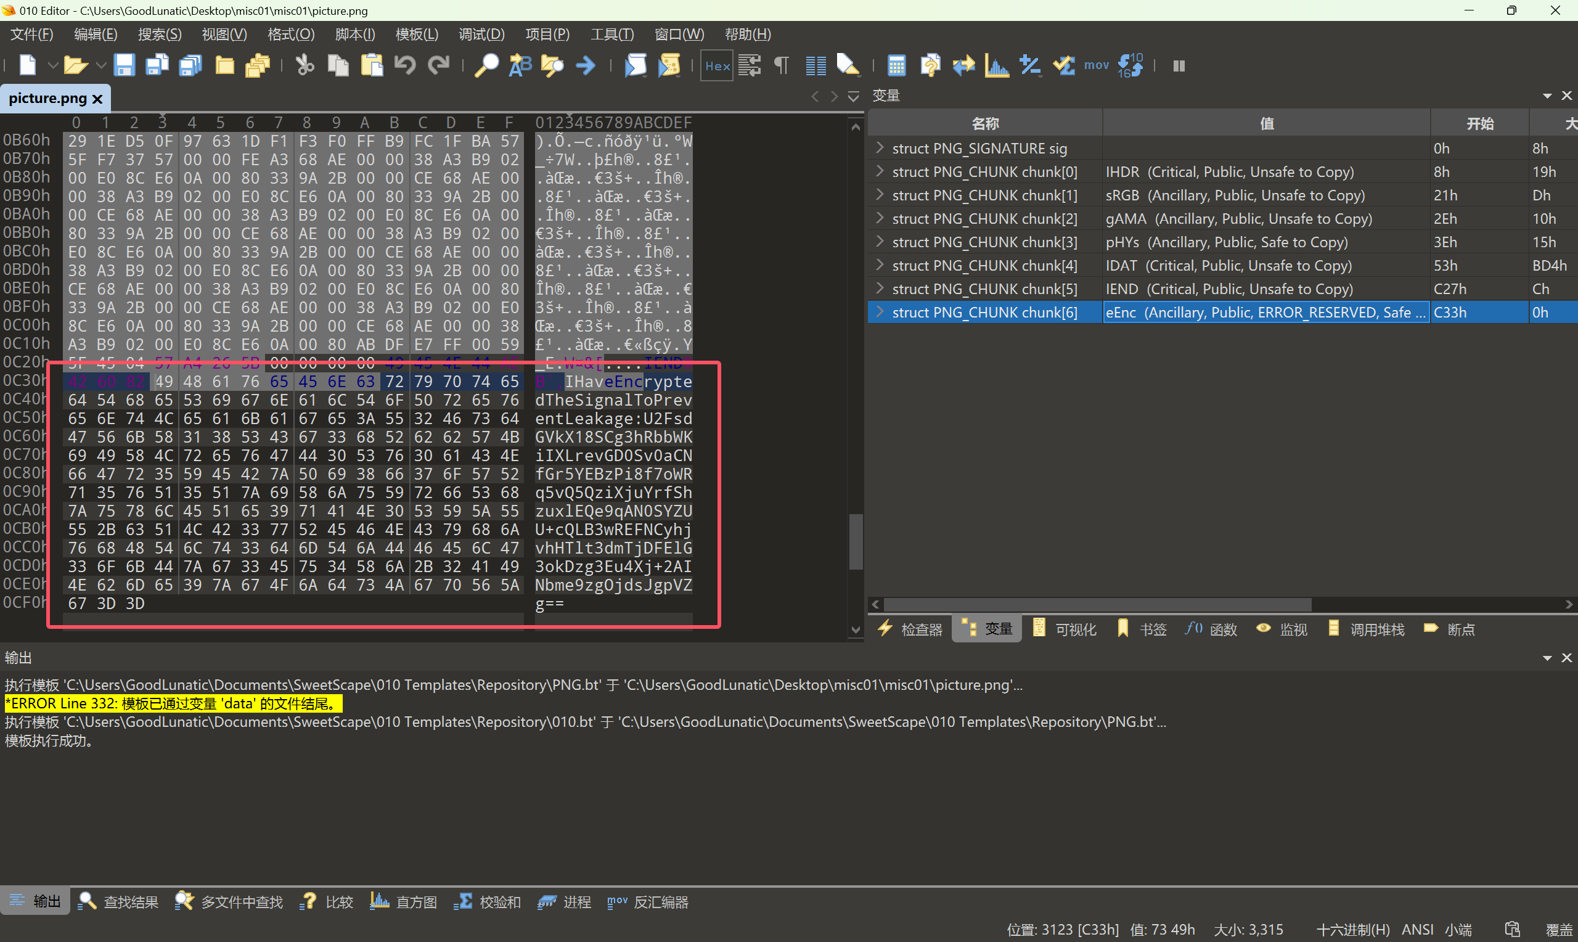This screenshot has height=942, width=1578.
Task: Click the Save As icon
Action: (x=157, y=65)
